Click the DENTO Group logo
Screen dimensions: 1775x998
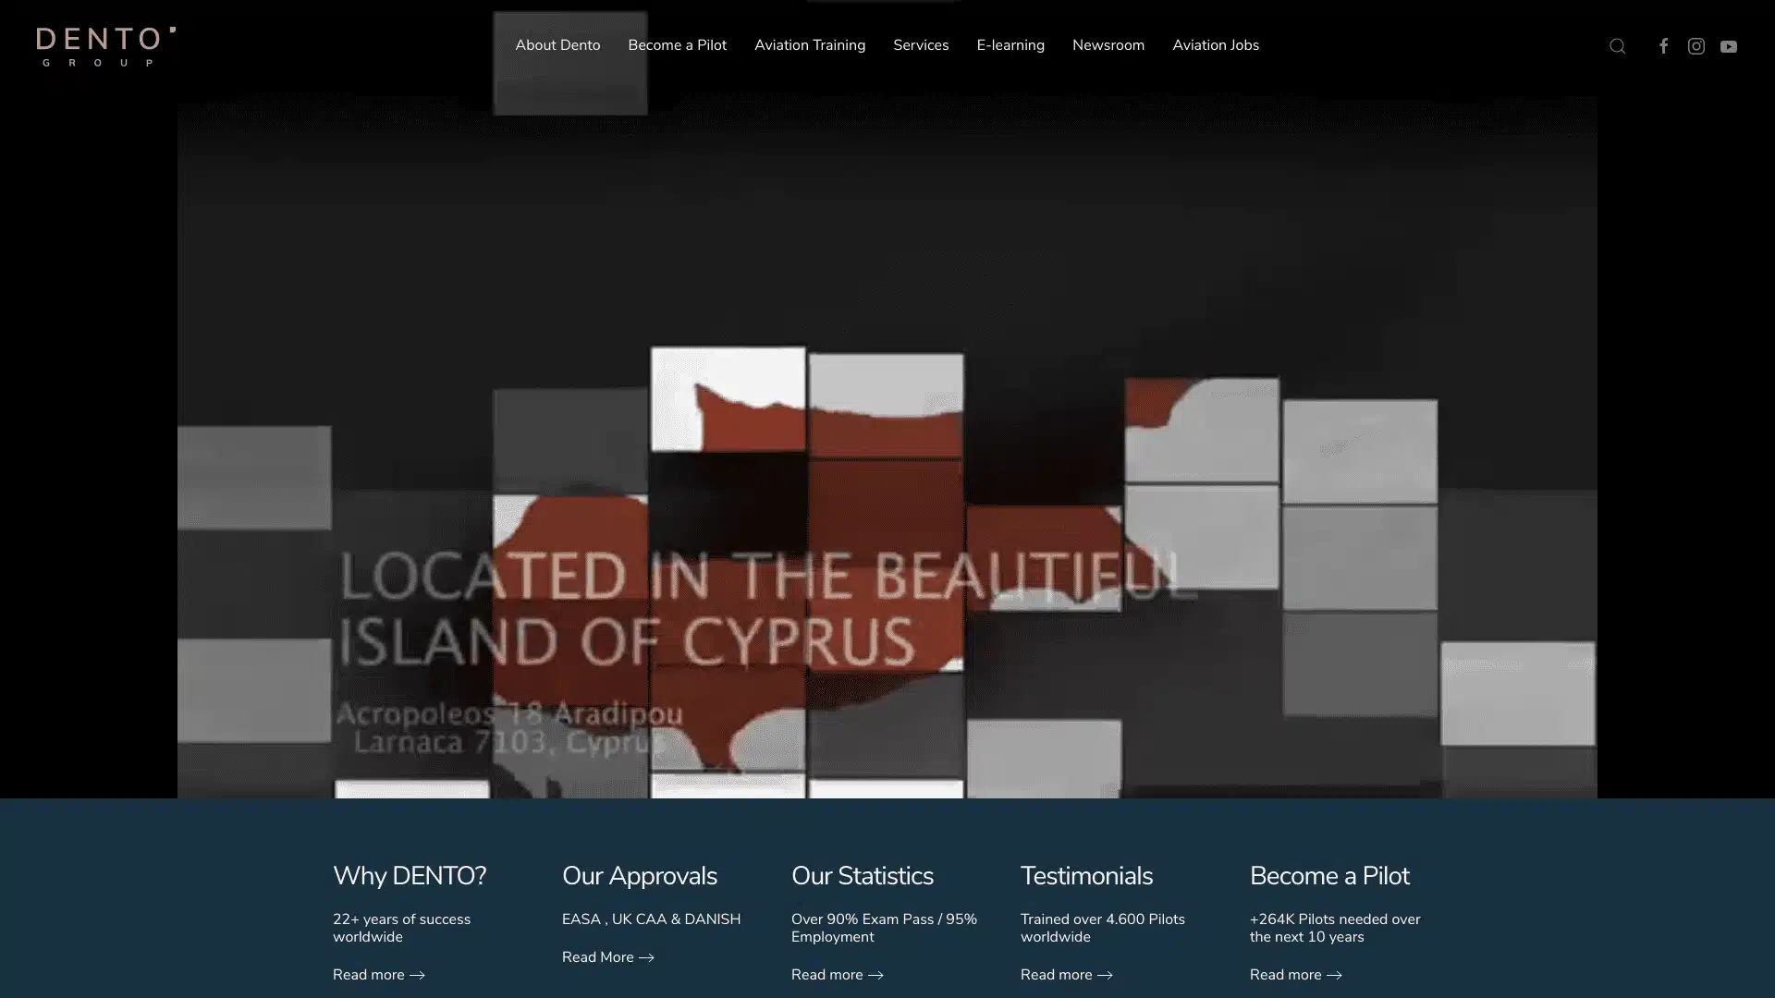(x=105, y=46)
